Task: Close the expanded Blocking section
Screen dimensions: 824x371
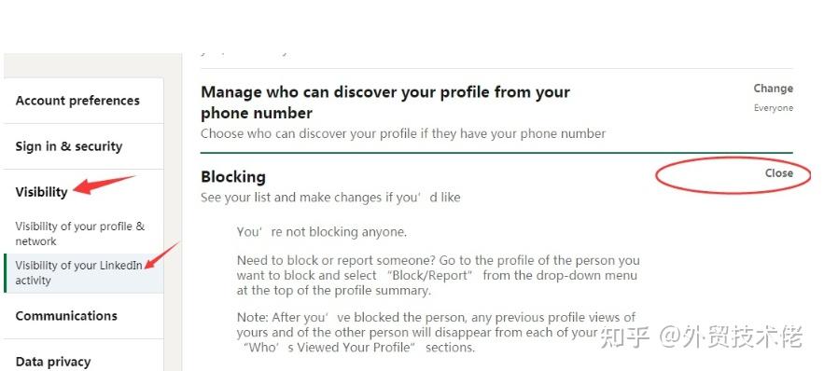Action: 779,173
